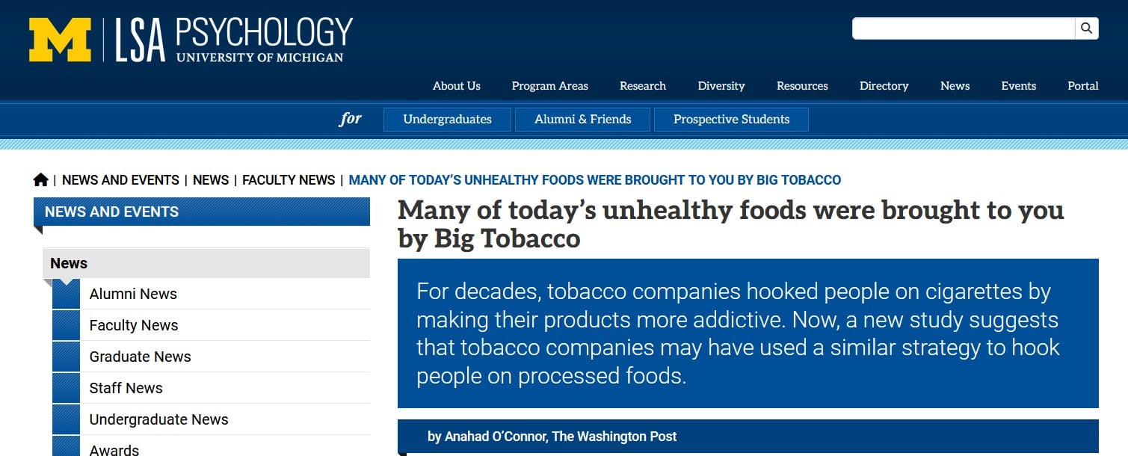The width and height of the screenshot is (1128, 456).
Task: Open the Program Areas menu
Action: [x=550, y=86]
